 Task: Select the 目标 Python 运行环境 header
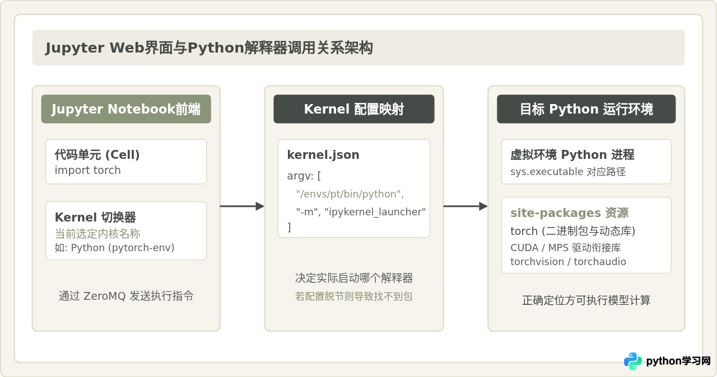(586, 109)
